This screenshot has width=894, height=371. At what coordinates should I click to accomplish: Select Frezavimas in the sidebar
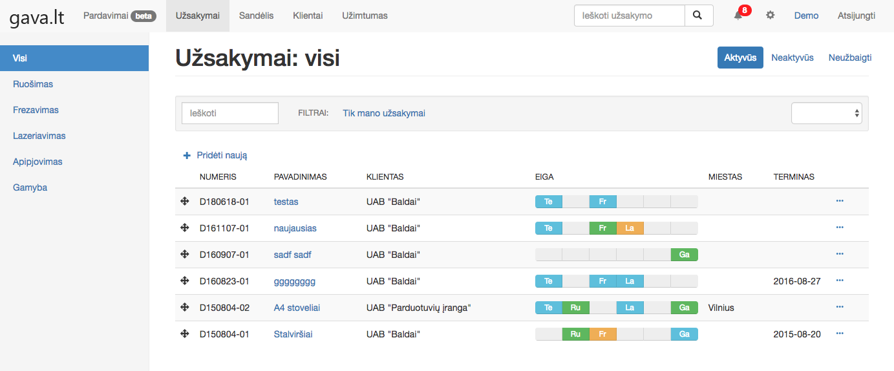click(x=36, y=110)
